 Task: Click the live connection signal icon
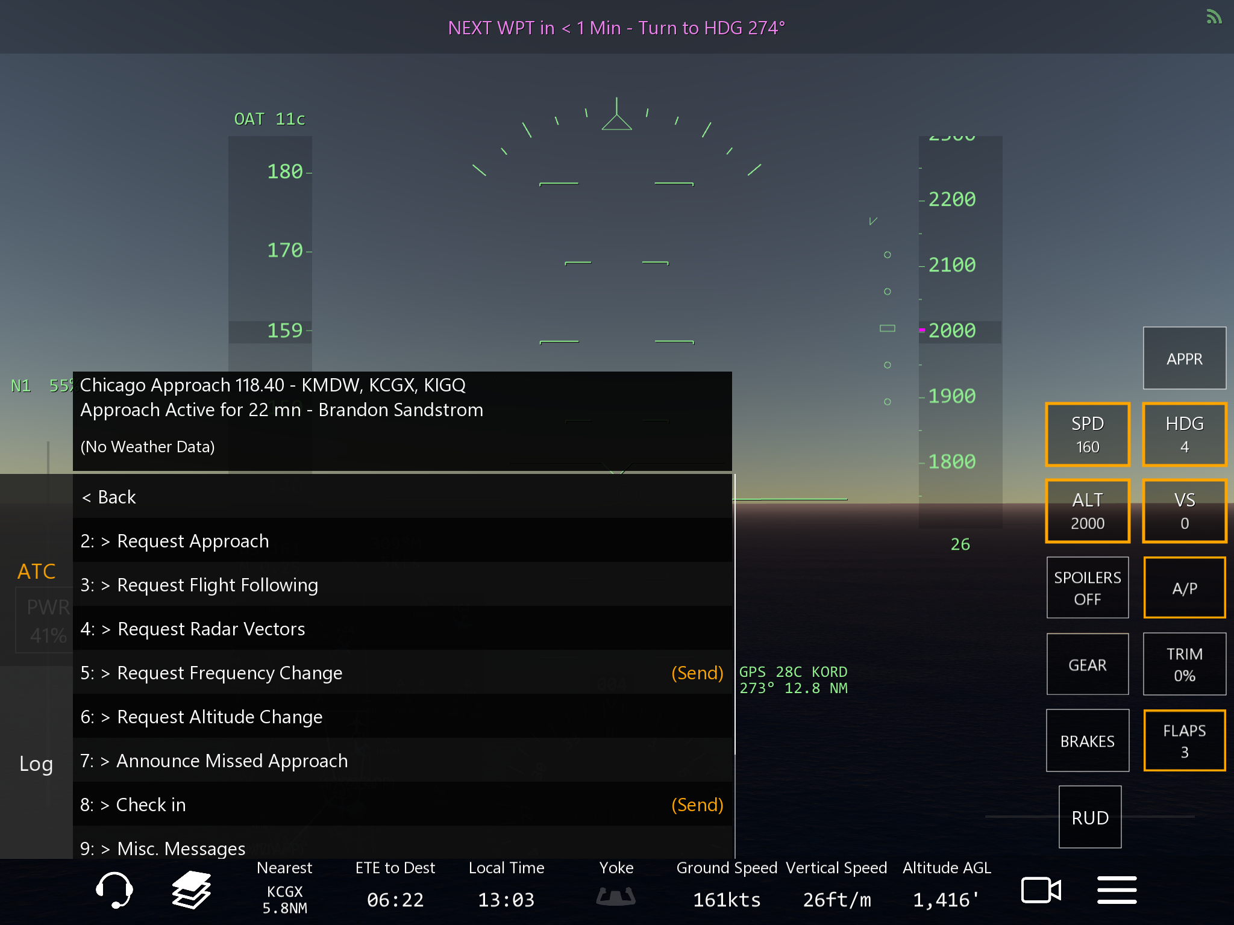click(1214, 16)
